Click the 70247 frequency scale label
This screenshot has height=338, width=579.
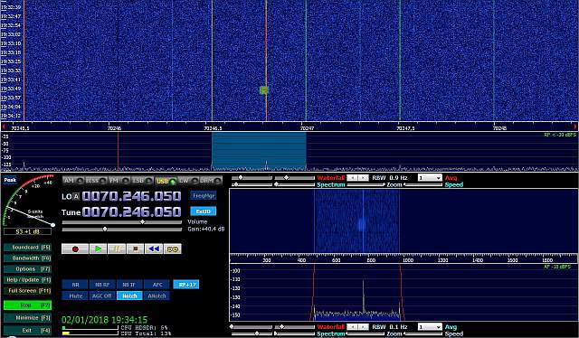click(x=307, y=128)
